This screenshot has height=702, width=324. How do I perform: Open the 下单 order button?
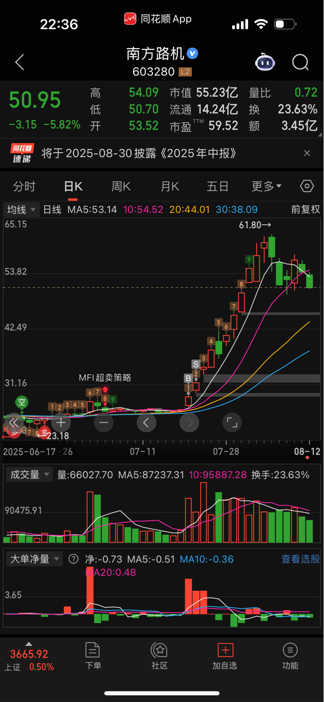(x=93, y=656)
